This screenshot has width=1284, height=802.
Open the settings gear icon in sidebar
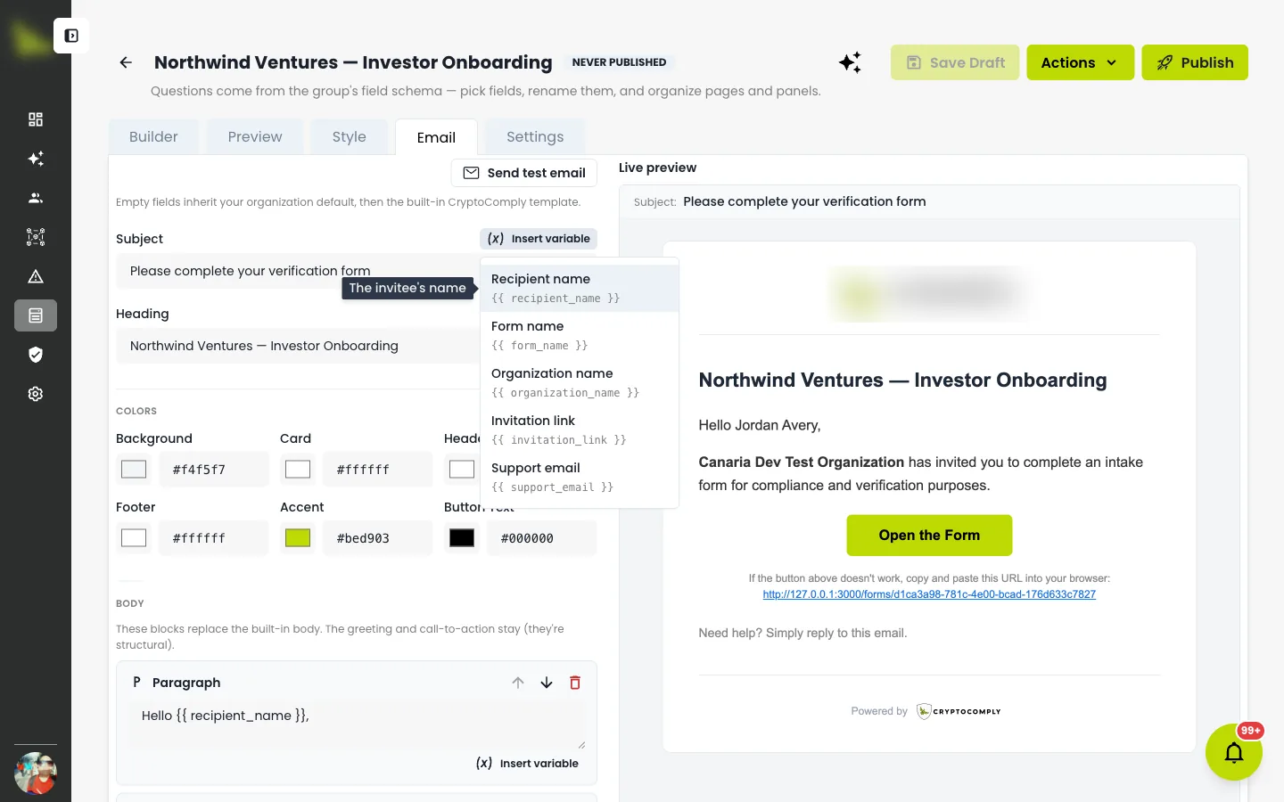pyautogui.click(x=36, y=394)
